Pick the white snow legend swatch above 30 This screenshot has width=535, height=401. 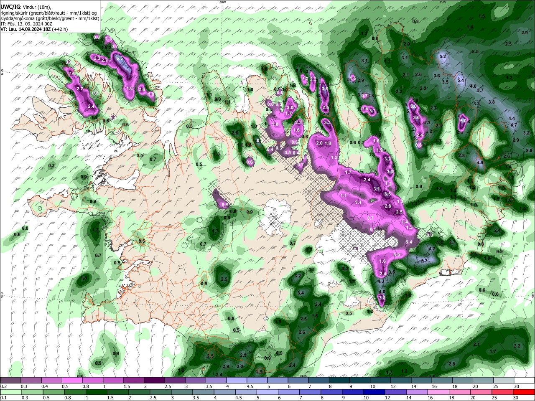tap(525, 381)
